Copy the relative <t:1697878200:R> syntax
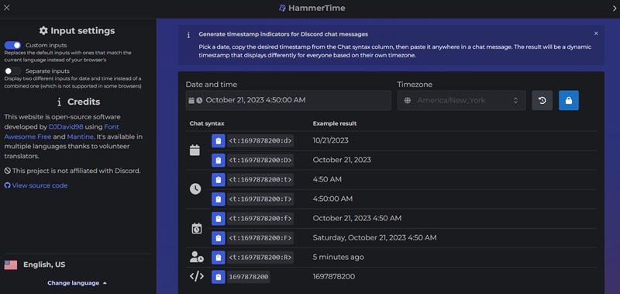Screen dimensions: 620x294 pyautogui.click(x=219, y=258)
